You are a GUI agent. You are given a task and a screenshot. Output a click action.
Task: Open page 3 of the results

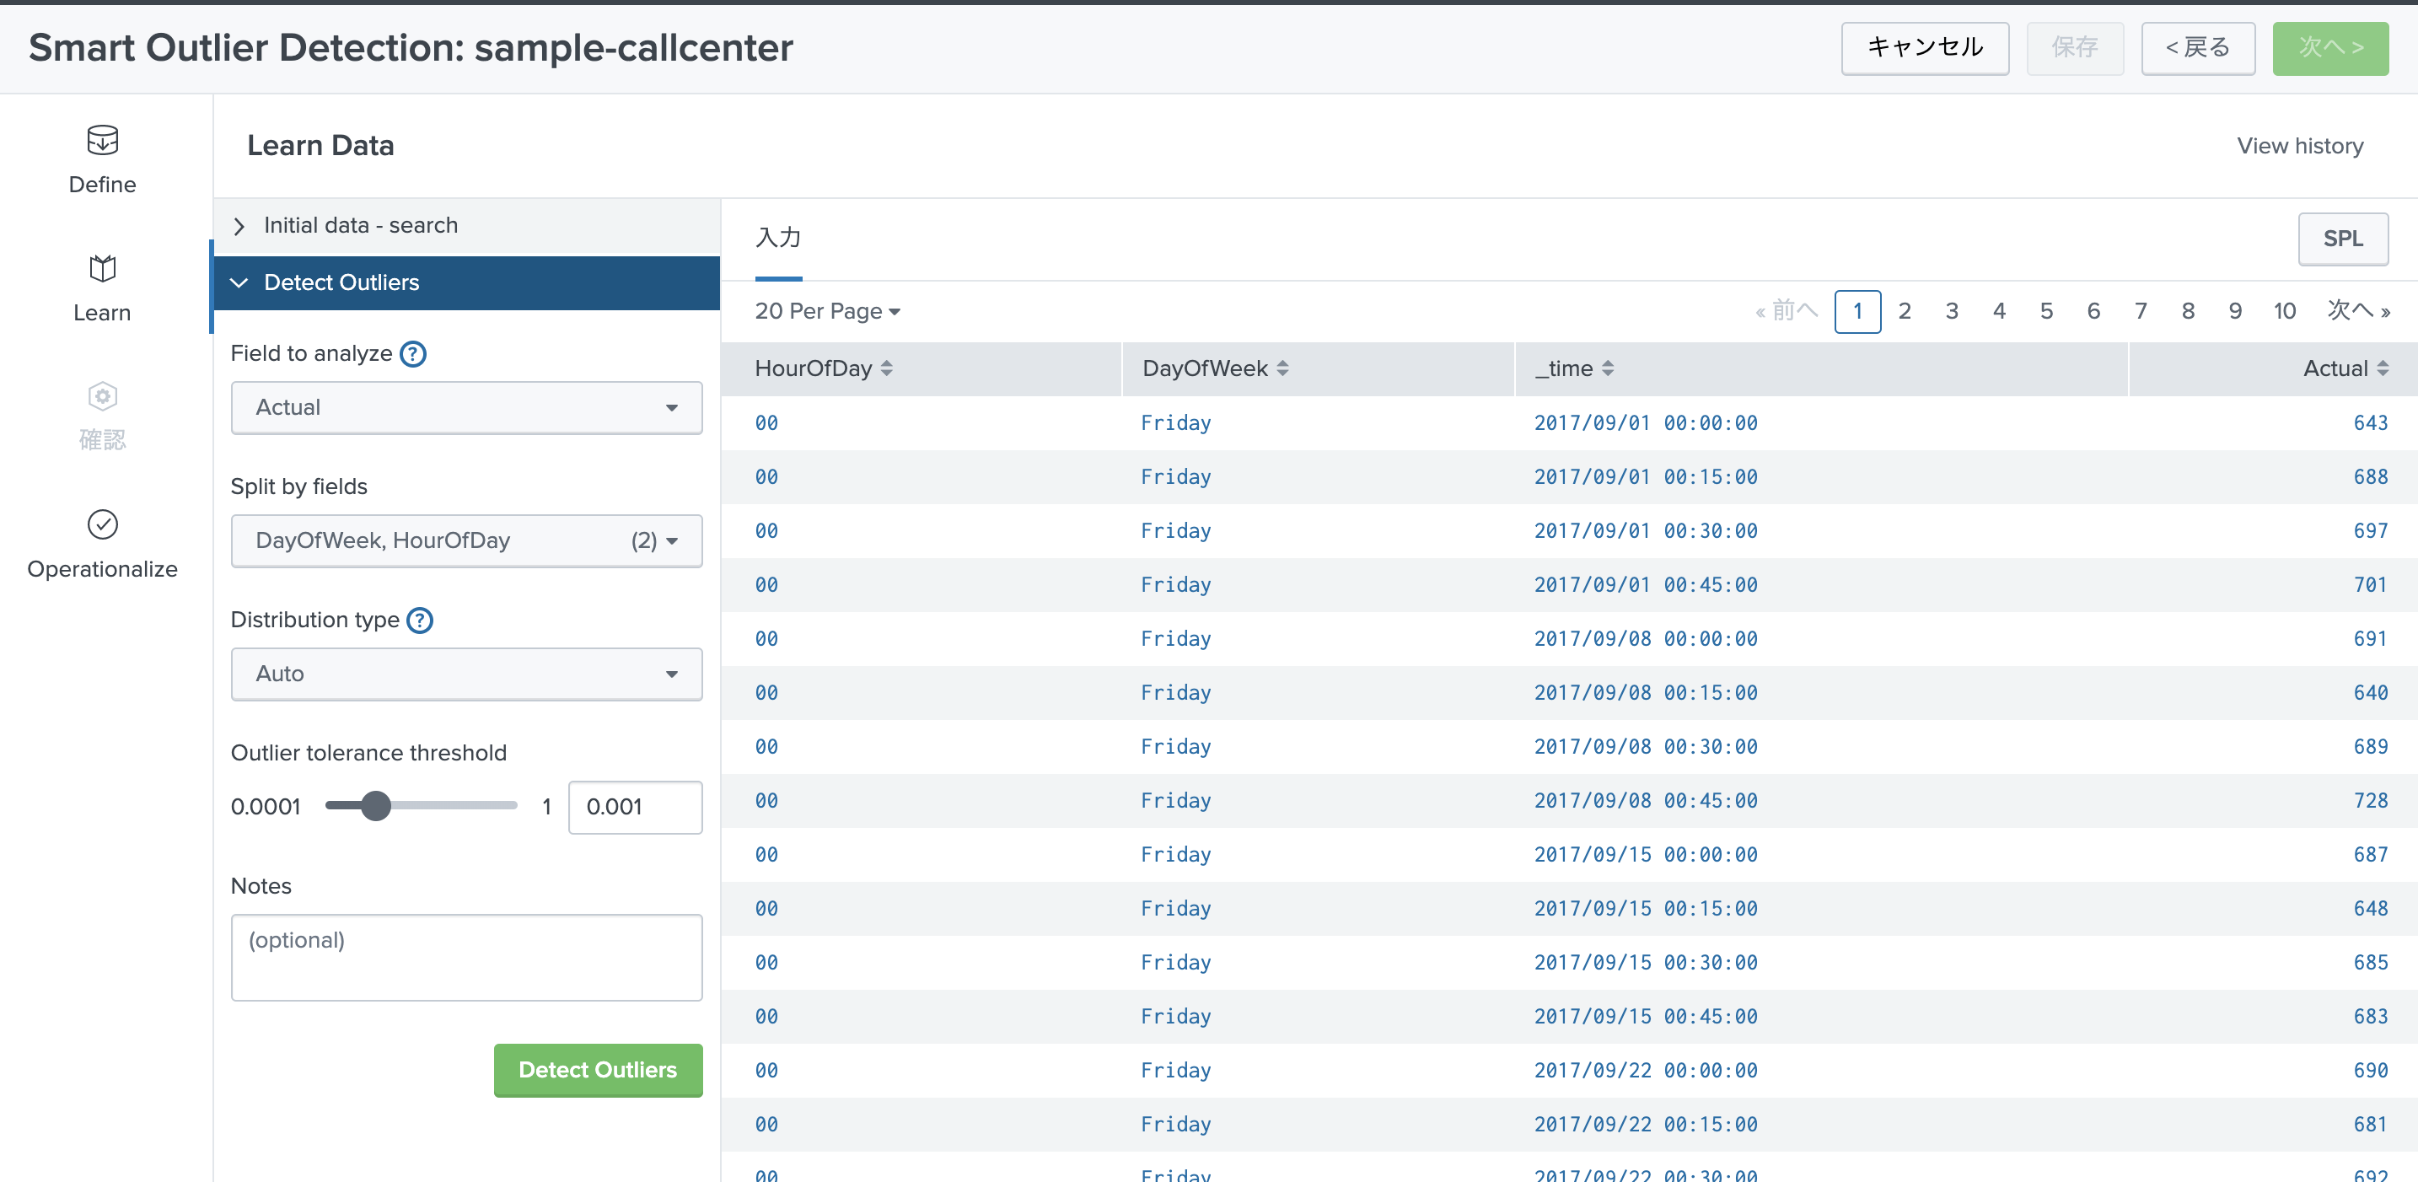[x=1952, y=311]
